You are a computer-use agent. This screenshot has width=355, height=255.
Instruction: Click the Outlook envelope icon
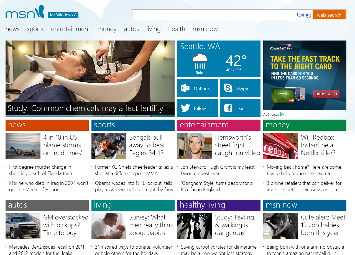pos(185,88)
